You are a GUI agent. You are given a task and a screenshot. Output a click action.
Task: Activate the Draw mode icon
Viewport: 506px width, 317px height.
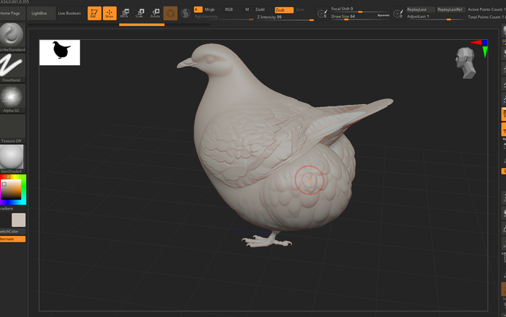click(x=109, y=13)
